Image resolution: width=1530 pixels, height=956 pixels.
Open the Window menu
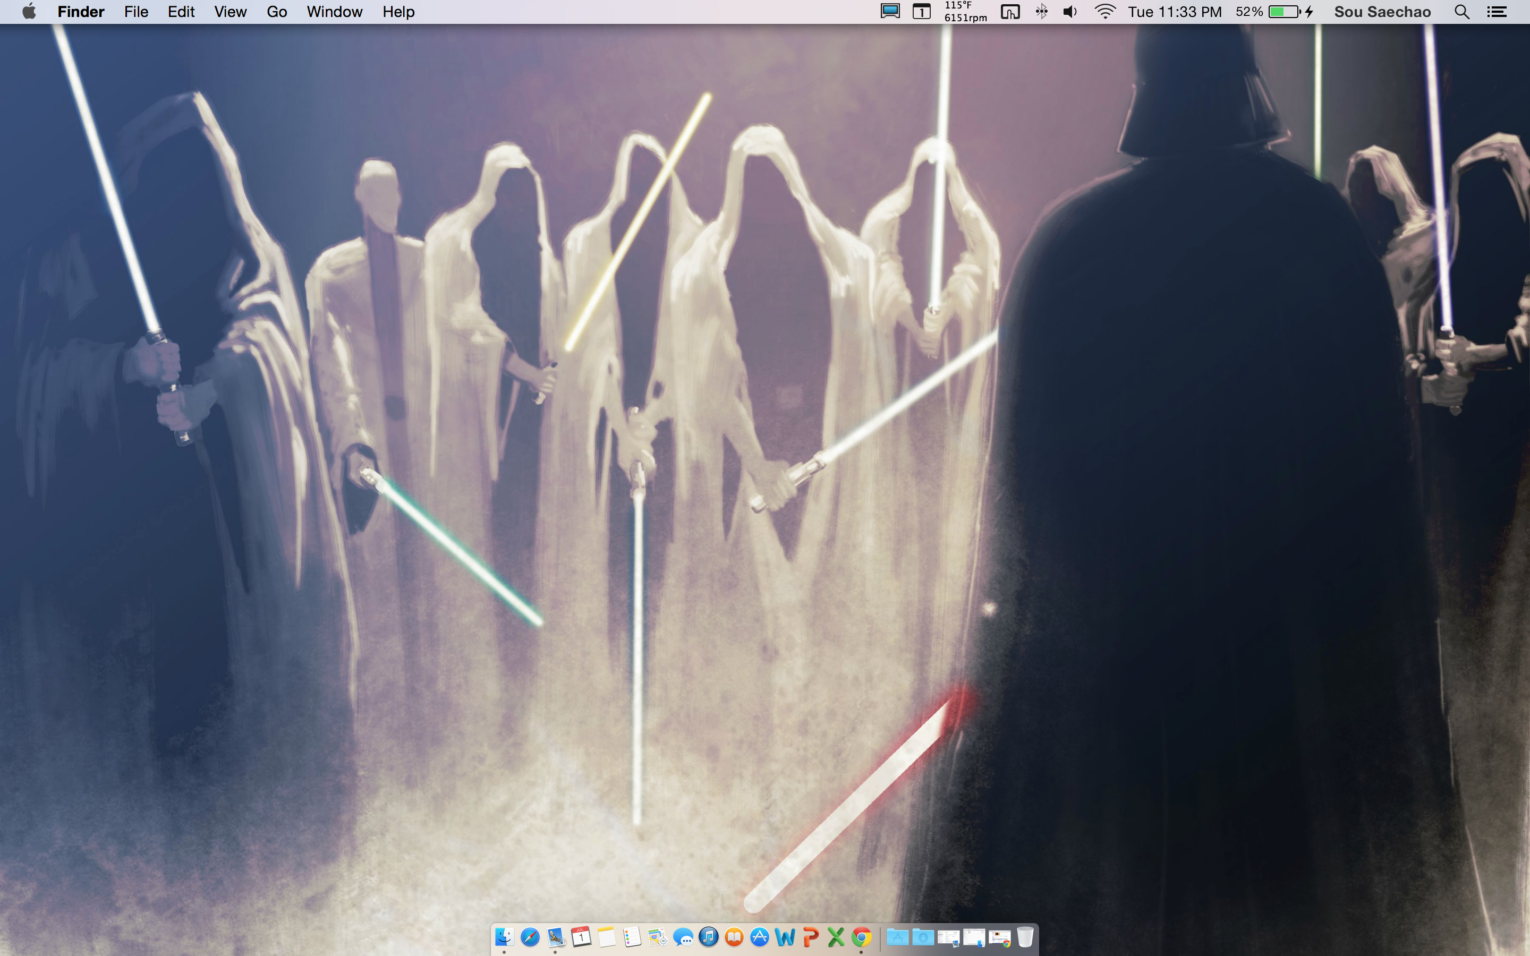point(334,12)
